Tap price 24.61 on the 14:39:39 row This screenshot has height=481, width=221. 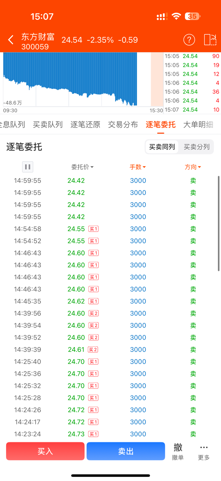pyautogui.click(x=76, y=350)
